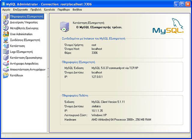
Task: Open the Παράθυρο menu
Action: 64,10
